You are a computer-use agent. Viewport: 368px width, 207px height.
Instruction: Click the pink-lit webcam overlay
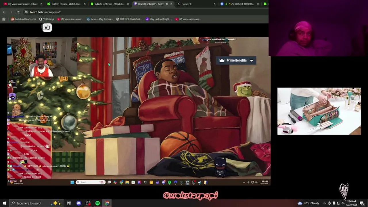[x=318, y=28]
